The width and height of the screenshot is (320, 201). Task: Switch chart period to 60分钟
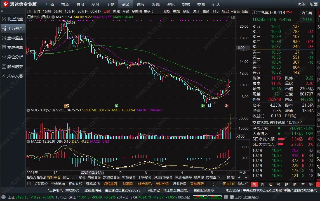[x=95, y=11]
